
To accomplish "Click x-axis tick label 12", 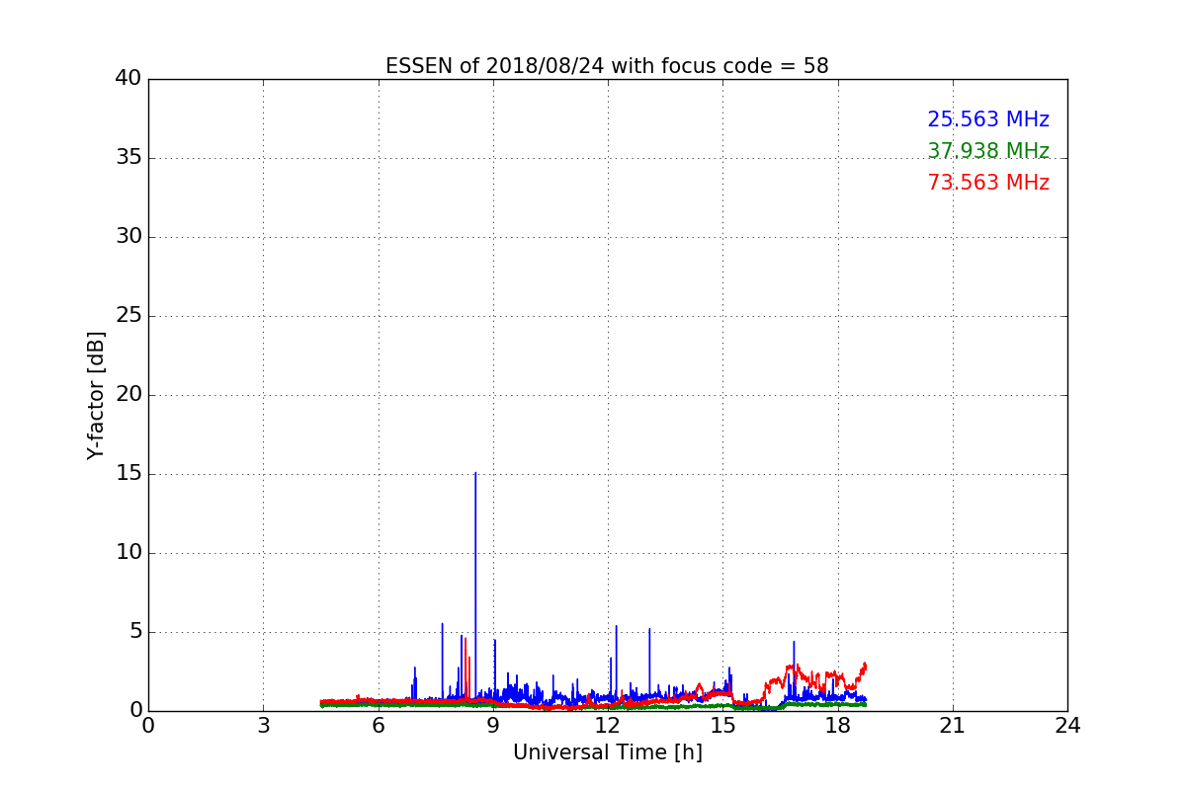I will [x=608, y=726].
